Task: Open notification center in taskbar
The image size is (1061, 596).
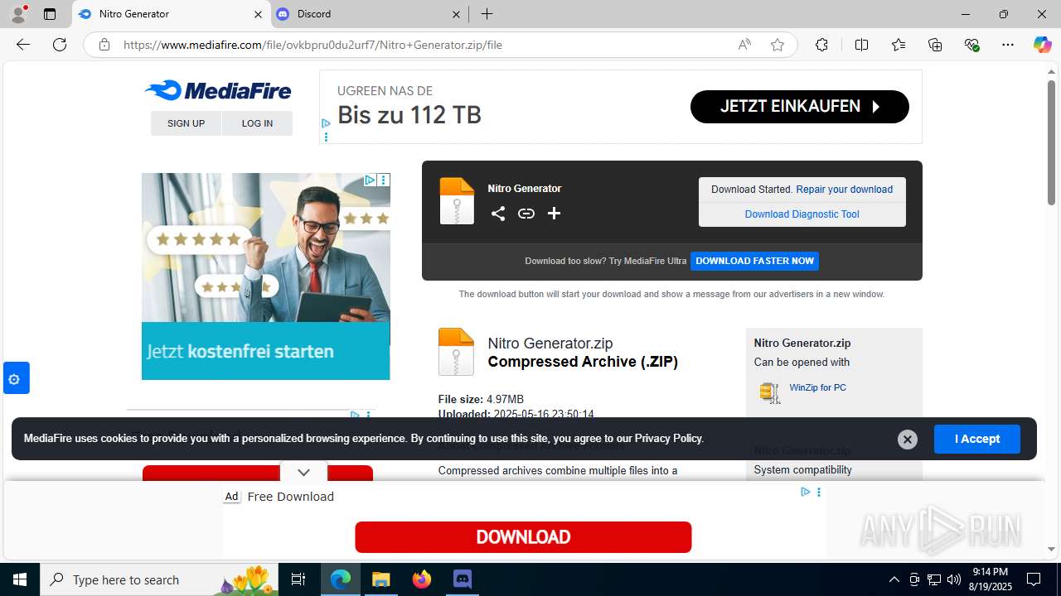Action: click(x=1034, y=579)
